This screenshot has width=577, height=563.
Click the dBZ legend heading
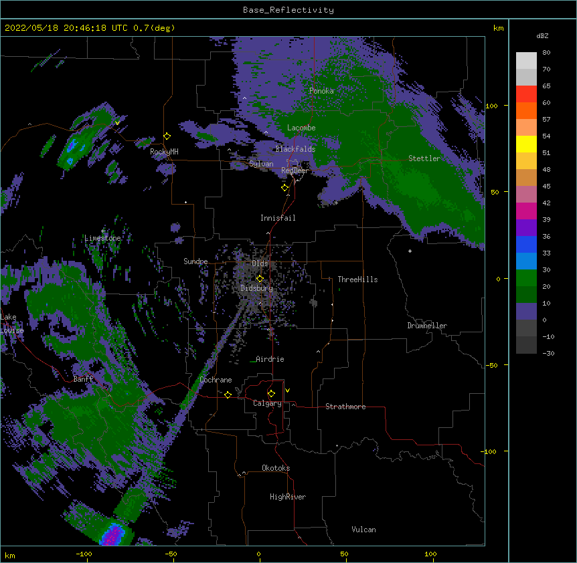click(542, 36)
